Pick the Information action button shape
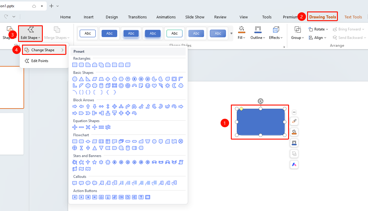This screenshot has height=211, width=368. click(108, 197)
